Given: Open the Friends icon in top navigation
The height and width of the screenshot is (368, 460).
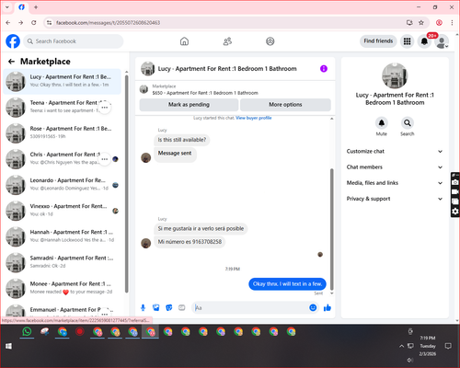Looking at the screenshot, I should (x=227, y=41).
